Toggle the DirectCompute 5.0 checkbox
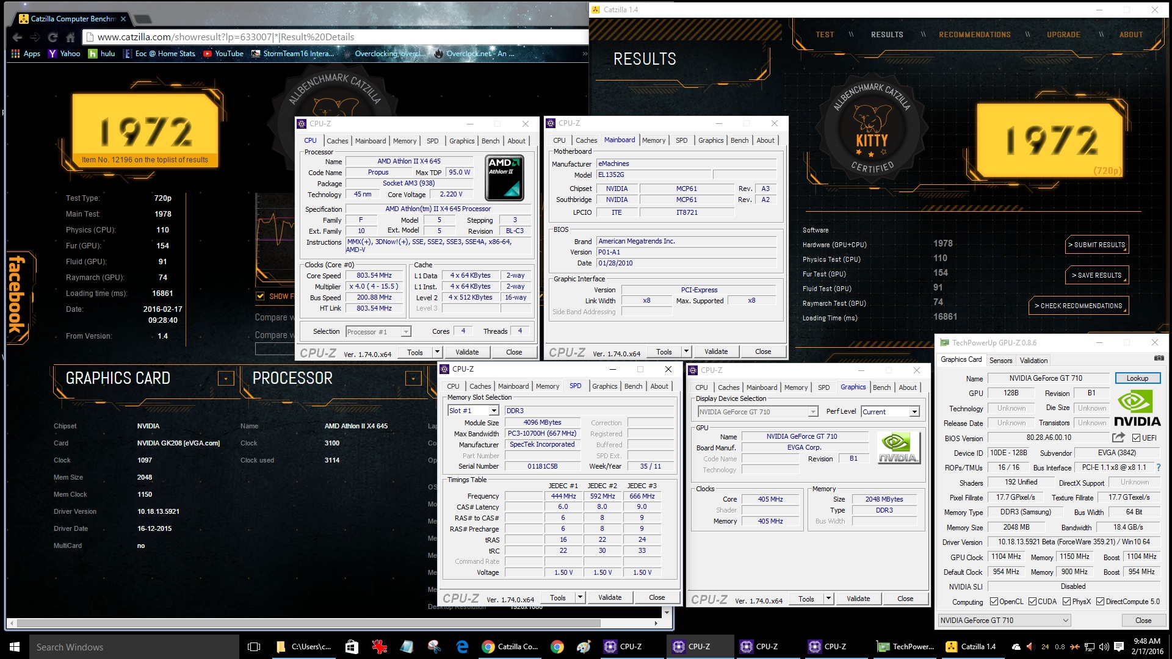 pyautogui.click(x=1100, y=602)
